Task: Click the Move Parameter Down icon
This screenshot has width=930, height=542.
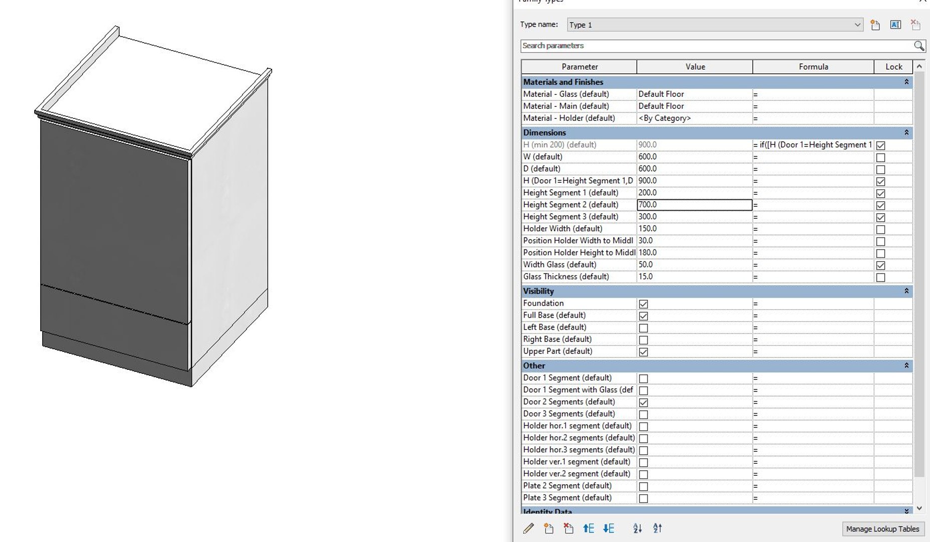Action: 608,528
